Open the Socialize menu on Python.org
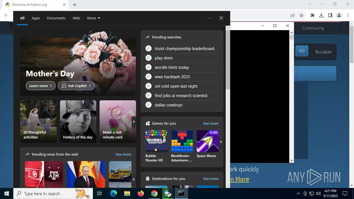This screenshot has width=354, height=199. point(323,52)
